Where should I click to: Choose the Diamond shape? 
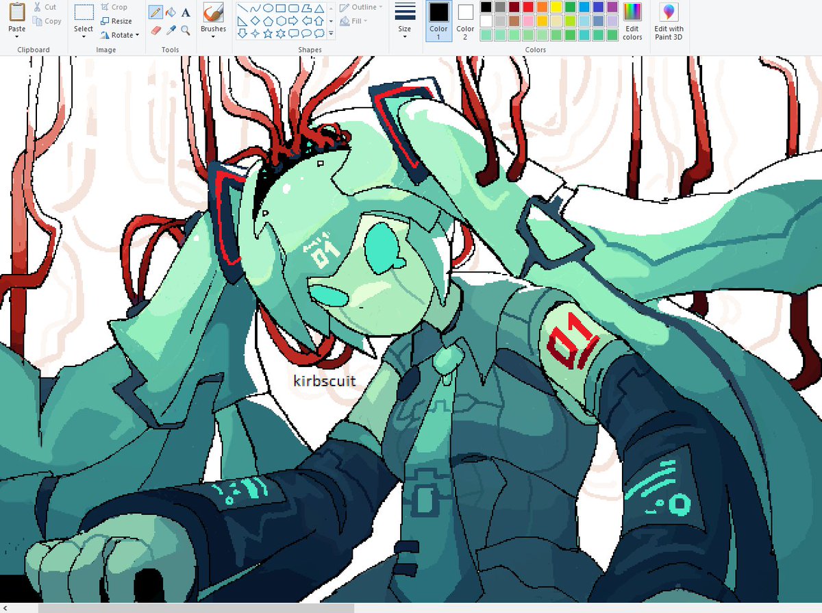point(256,21)
